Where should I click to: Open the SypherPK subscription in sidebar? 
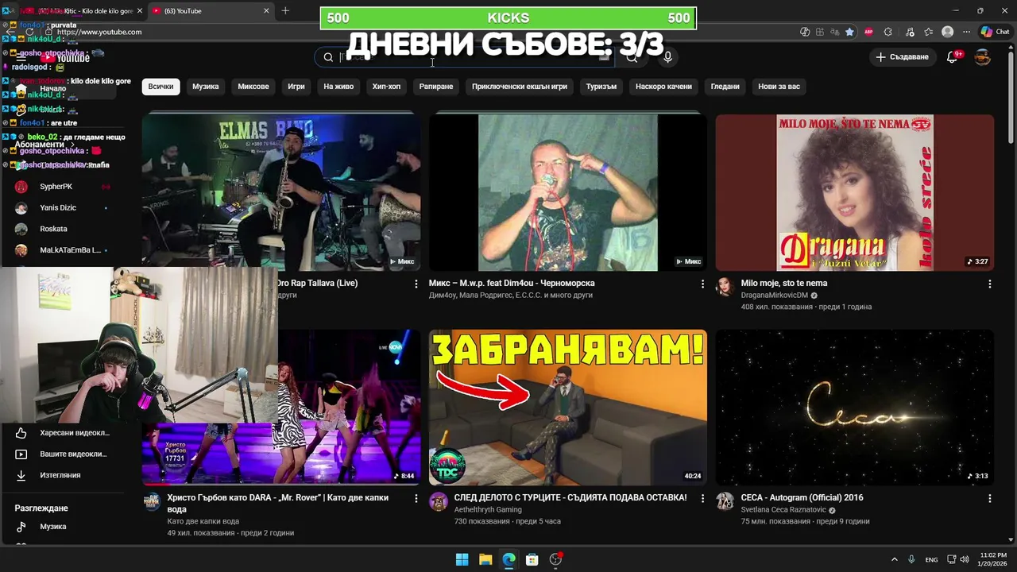(65, 187)
